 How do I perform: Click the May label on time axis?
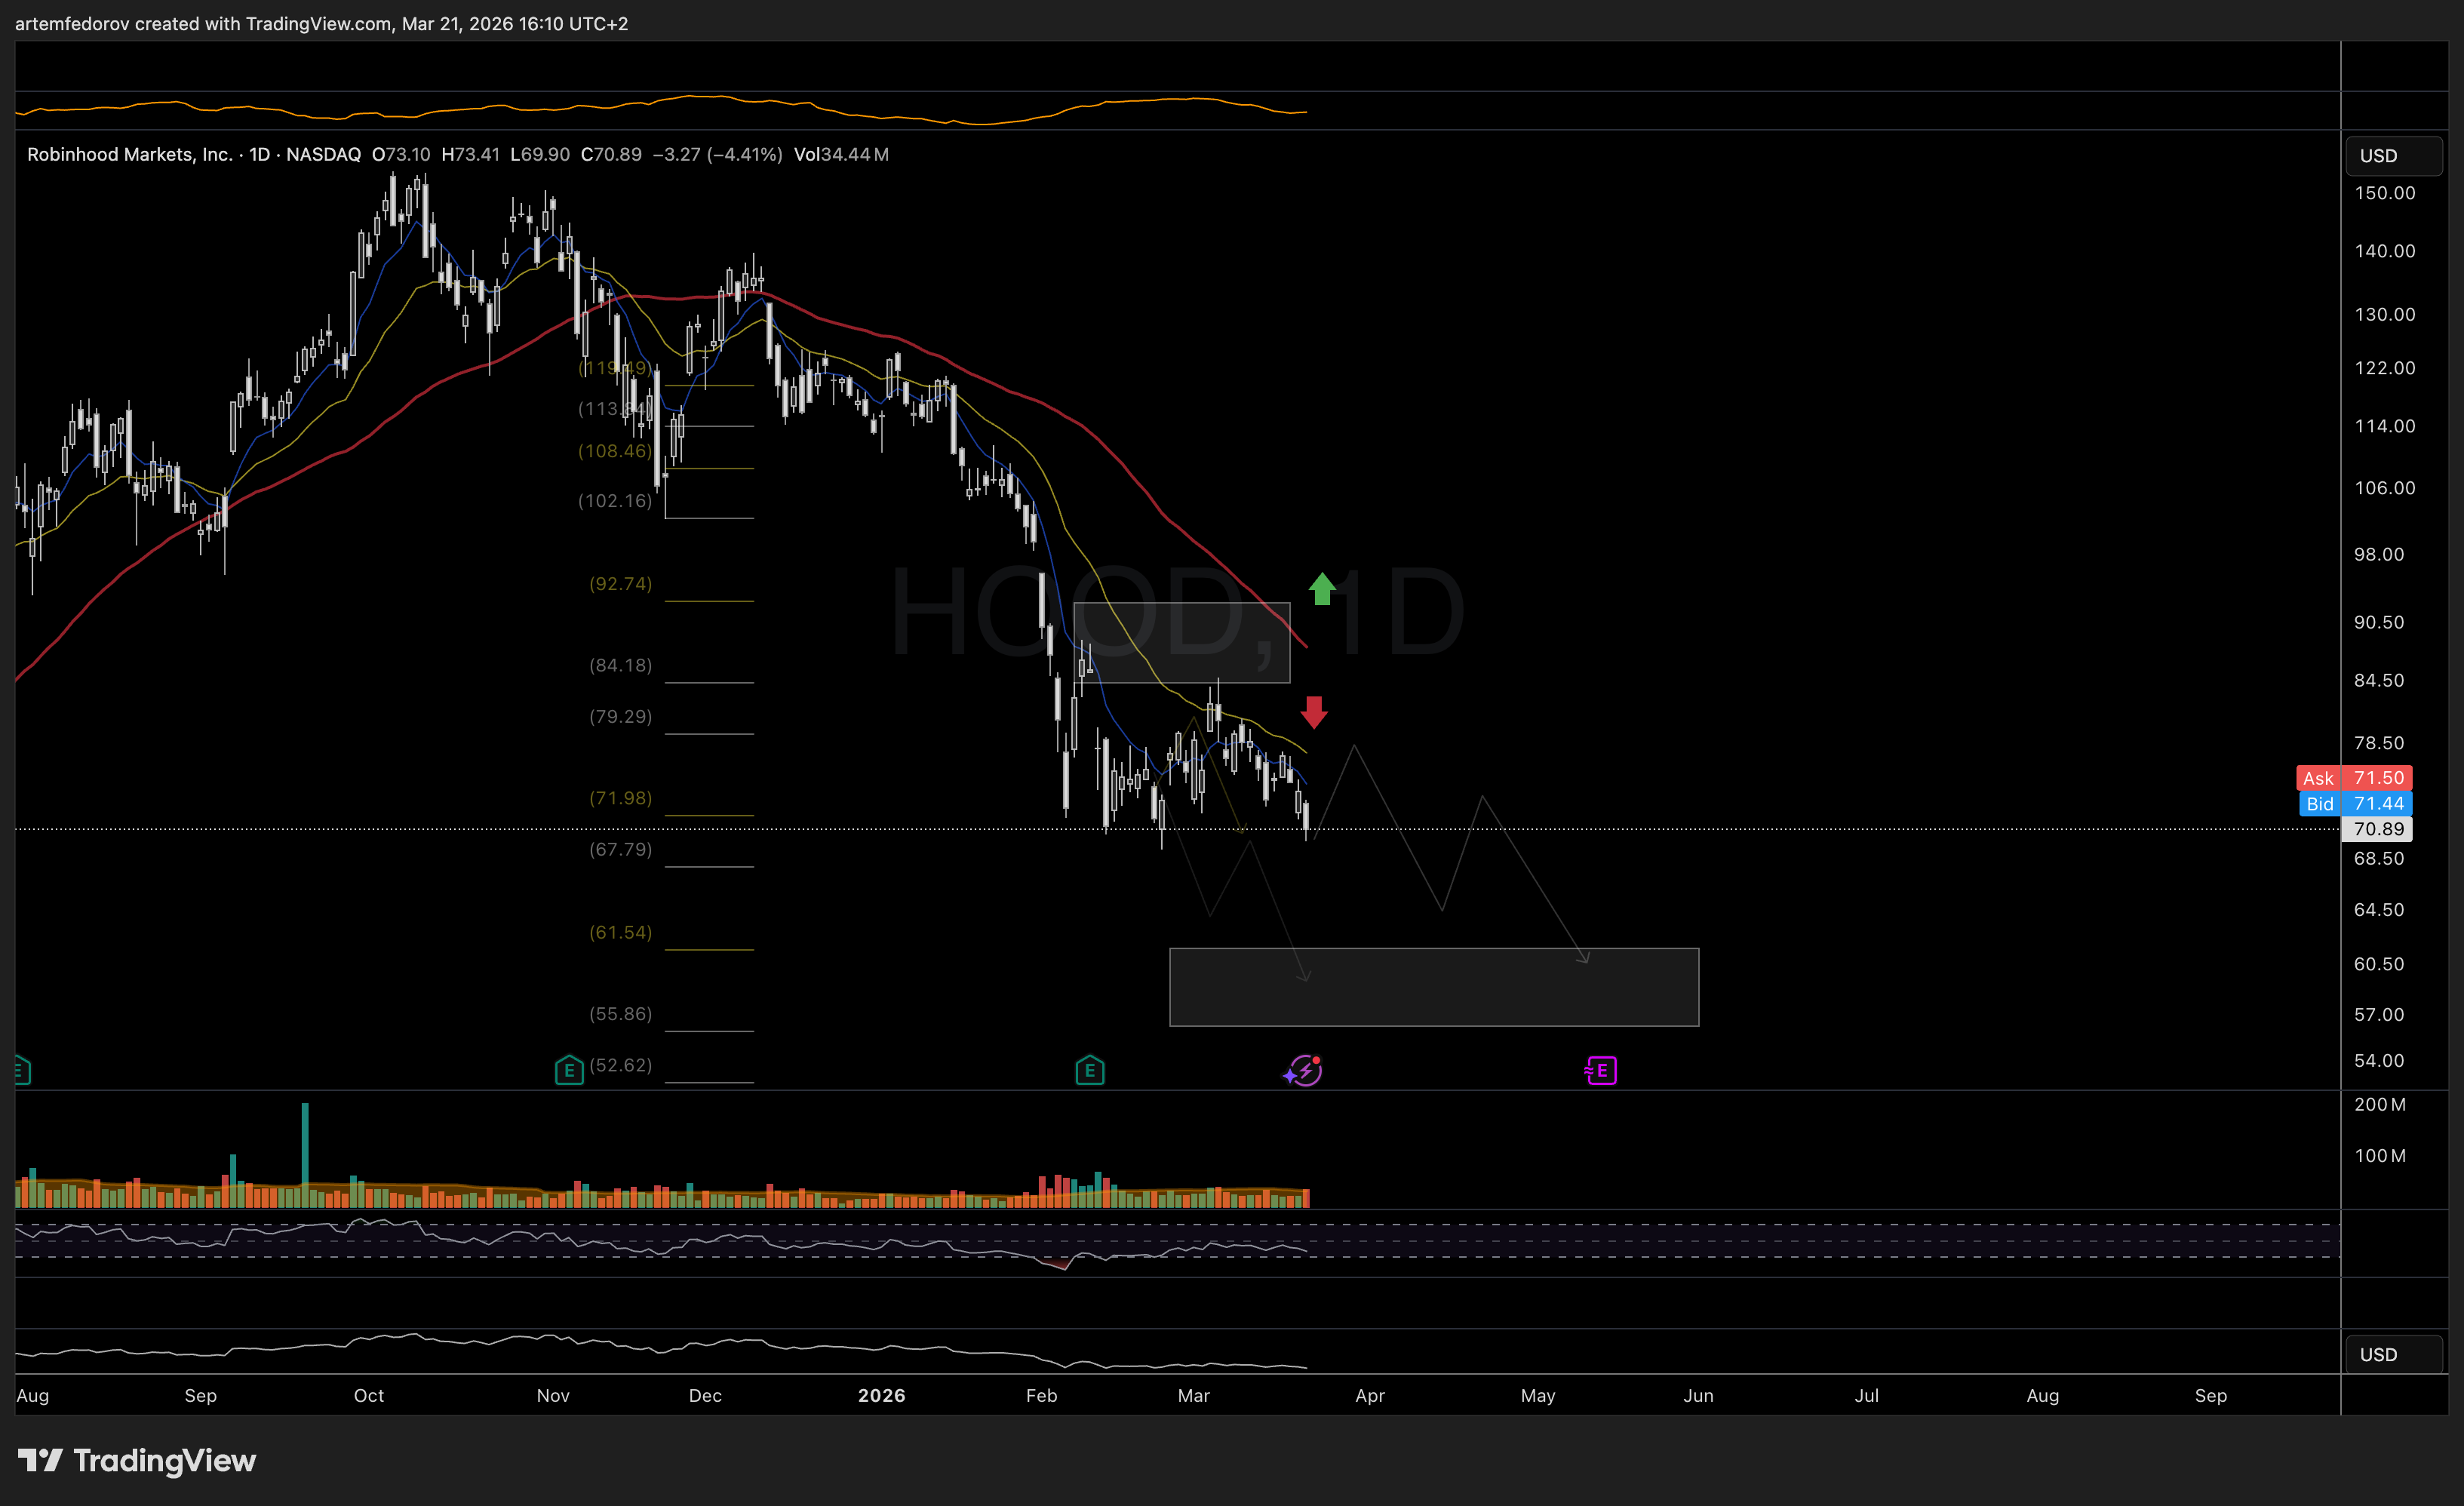coord(1538,1396)
